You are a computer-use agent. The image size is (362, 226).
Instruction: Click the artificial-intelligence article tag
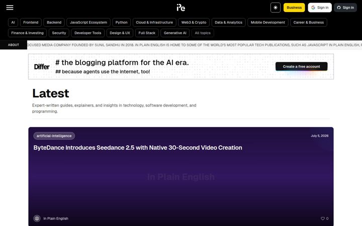click(x=54, y=136)
